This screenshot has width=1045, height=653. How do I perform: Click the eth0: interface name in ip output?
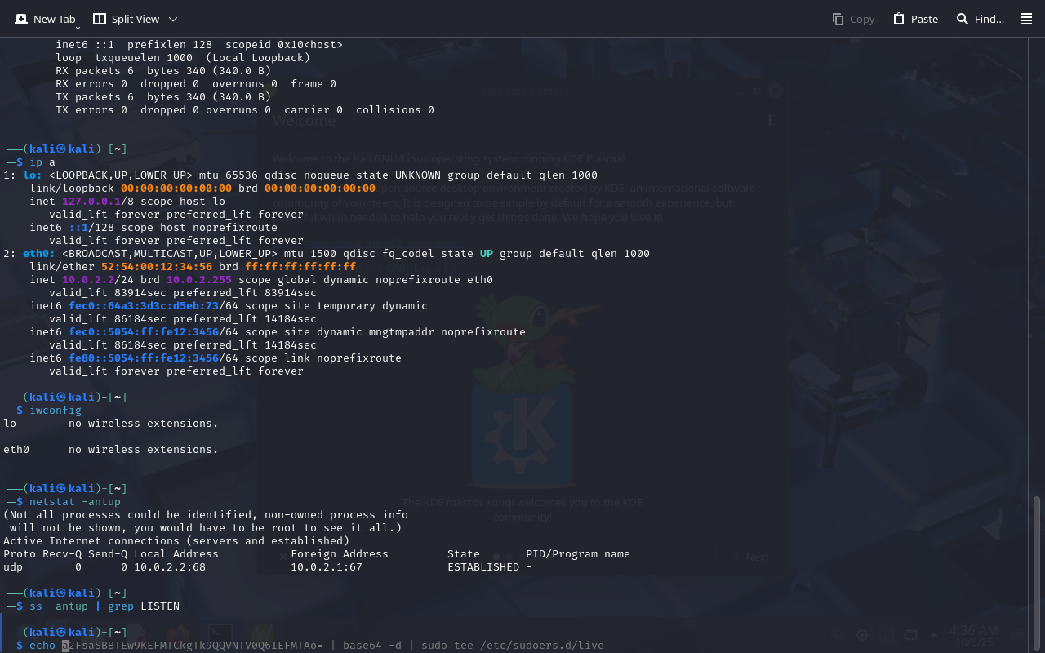tap(39, 254)
